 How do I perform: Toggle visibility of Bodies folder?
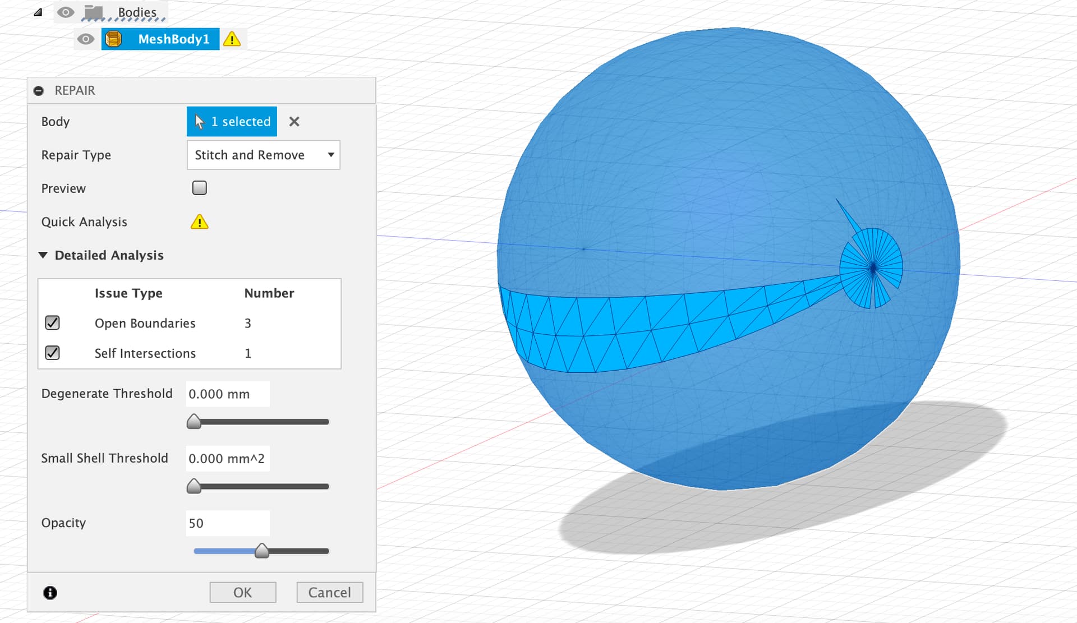pos(66,12)
